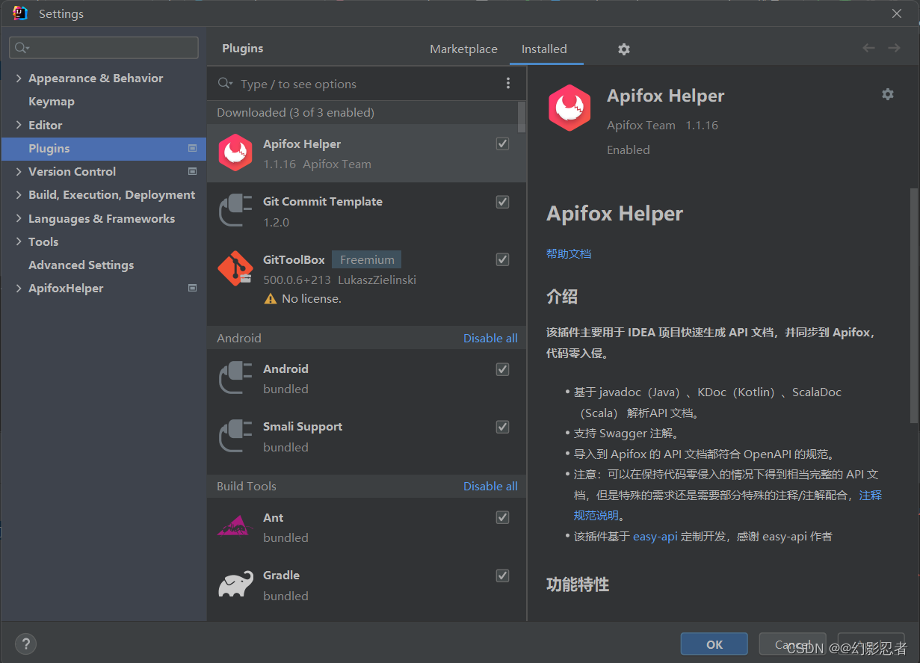The height and width of the screenshot is (663, 920).
Task: Click the Enabled status text in details
Action: (x=629, y=149)
